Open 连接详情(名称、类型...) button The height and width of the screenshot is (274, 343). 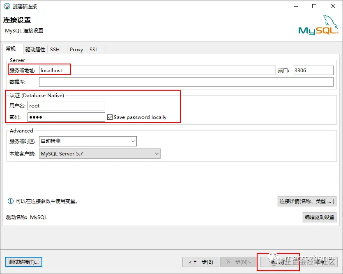307,201
